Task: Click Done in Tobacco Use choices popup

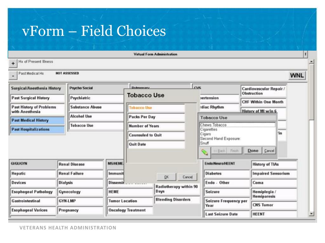Action: (x=253, y=151)
